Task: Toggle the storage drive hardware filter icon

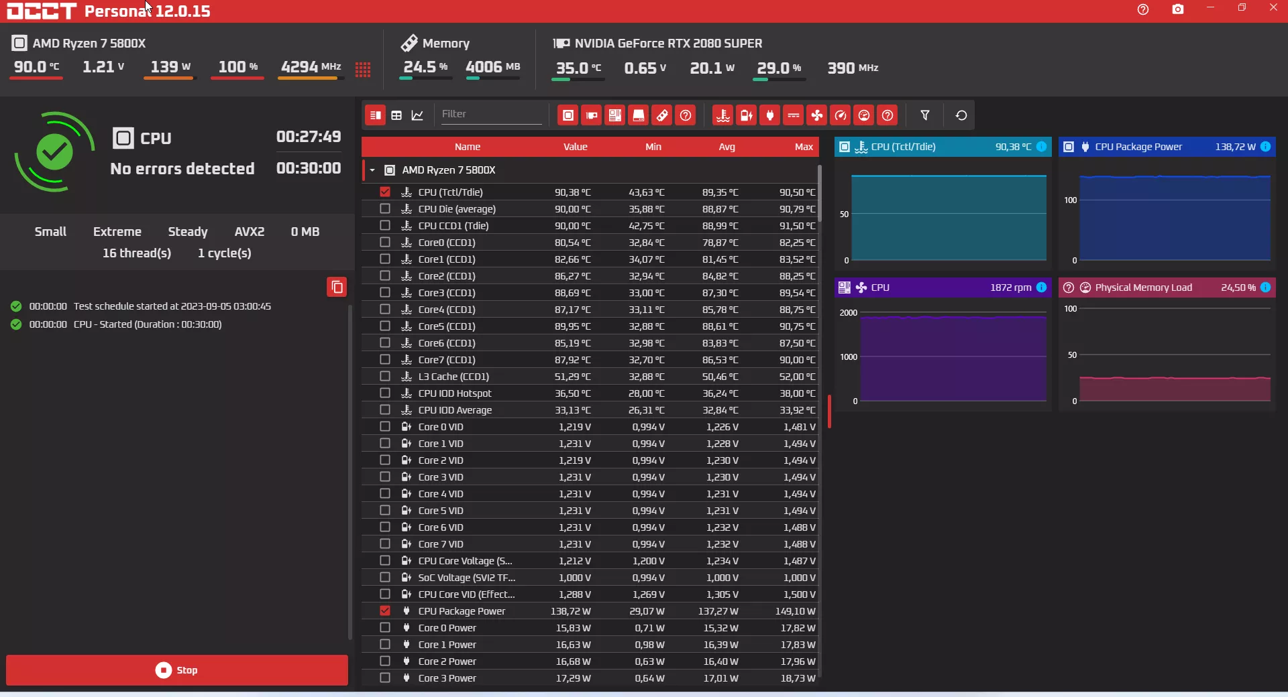Action: point(639,115)
